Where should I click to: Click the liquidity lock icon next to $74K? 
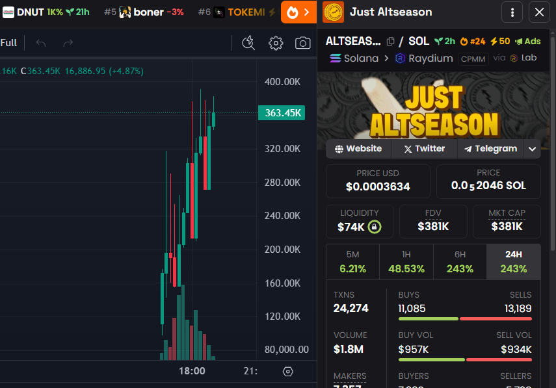(374, 227)
